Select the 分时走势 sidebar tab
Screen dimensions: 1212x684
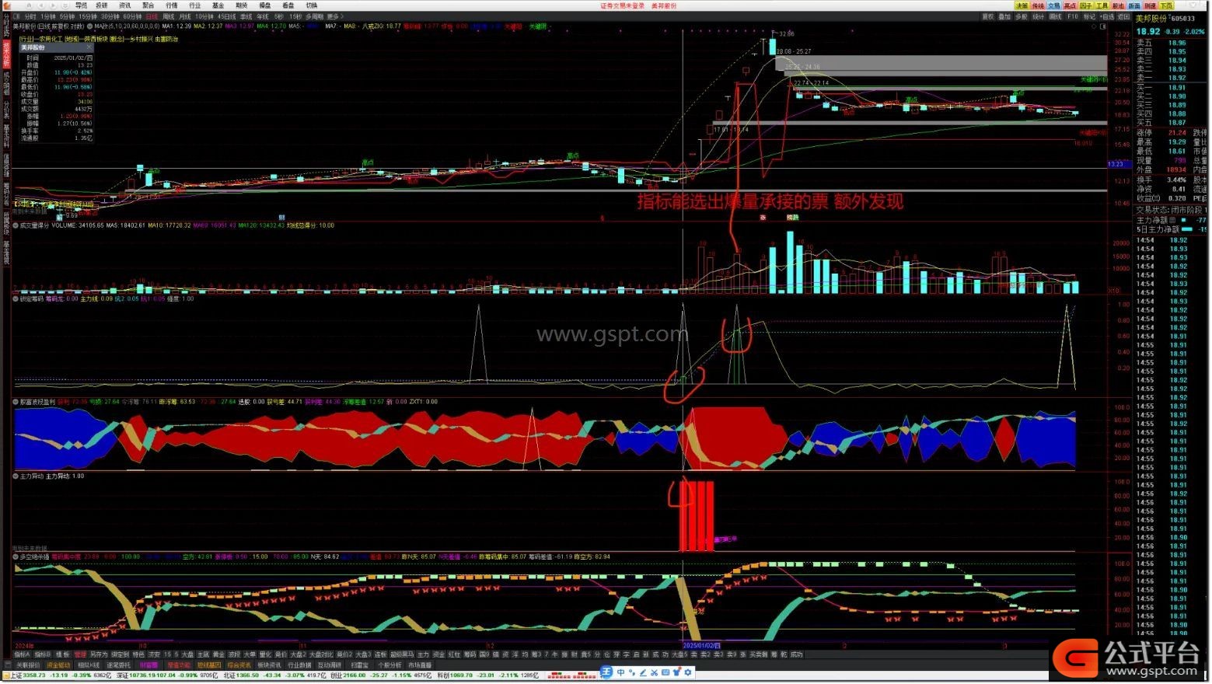pos(5,26)
